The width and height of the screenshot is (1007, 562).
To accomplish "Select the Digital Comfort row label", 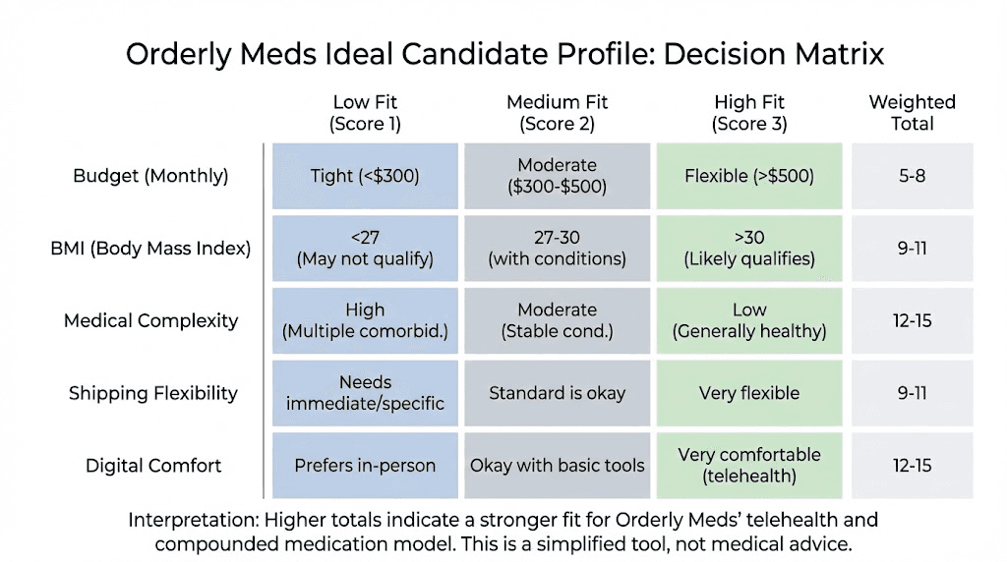I will pyautogui.click(x=152, y=466).
